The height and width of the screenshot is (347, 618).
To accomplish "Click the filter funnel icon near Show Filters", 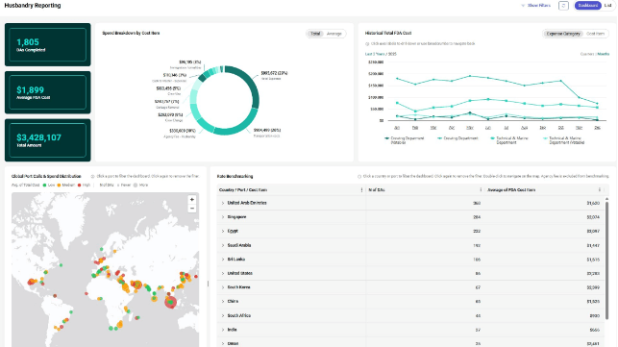I will point(523,6).
